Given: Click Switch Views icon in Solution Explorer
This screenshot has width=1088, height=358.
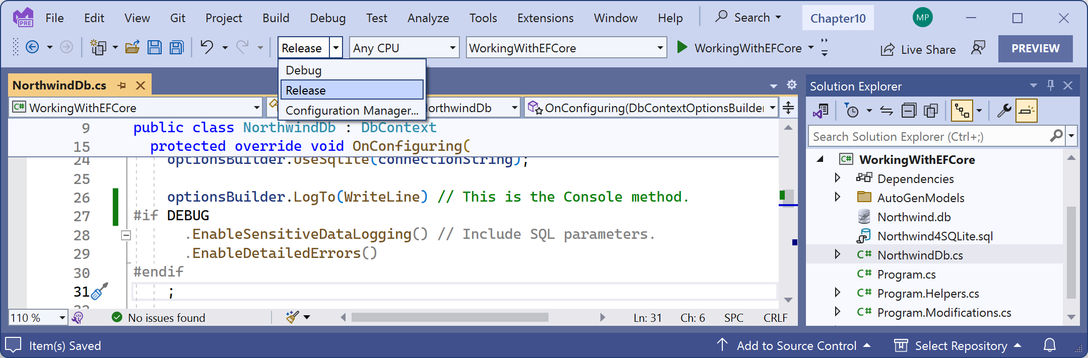Looking at the screenshot, I should coord(821,111).
